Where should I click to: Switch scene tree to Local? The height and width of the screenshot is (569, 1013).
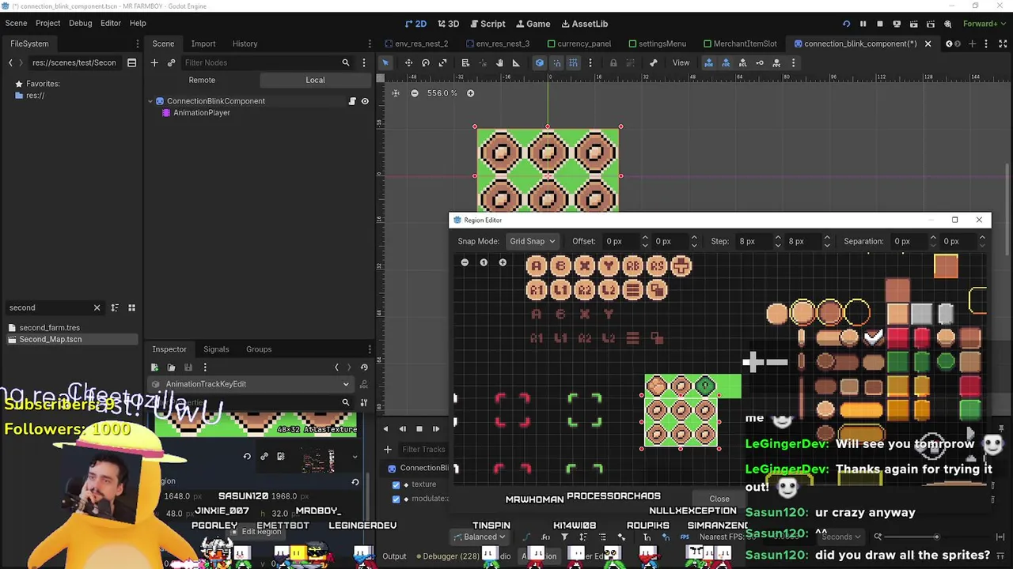[315, 80]
